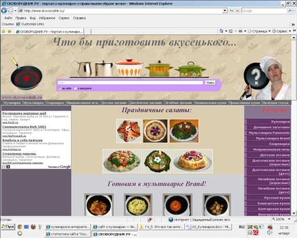Click the Customize Links icon in Links bar
297x238 pixels.
coord(18,24)
